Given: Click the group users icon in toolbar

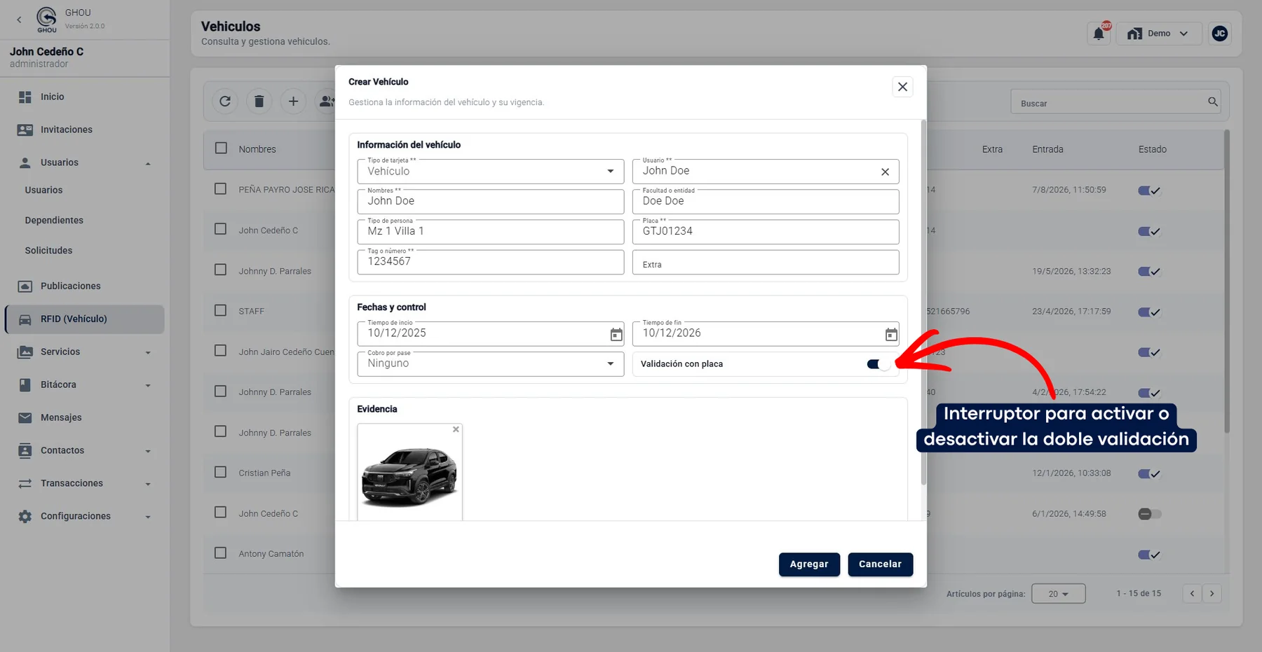Looking at the screenshot, I should [x=326, y=102].
